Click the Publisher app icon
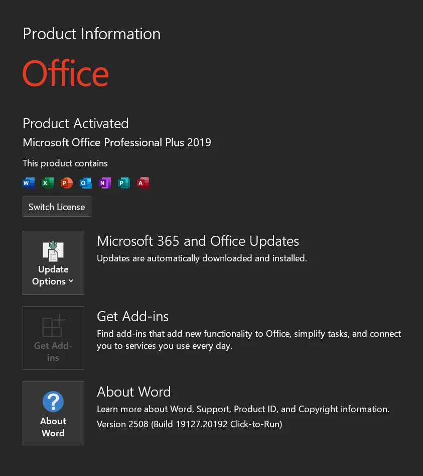This screenshot has width=423, height=476. (x=124, y=183)
